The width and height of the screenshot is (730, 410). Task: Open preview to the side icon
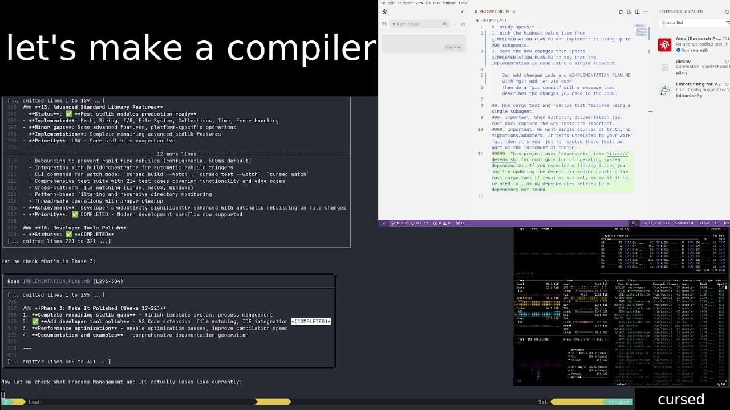(629, 11)
